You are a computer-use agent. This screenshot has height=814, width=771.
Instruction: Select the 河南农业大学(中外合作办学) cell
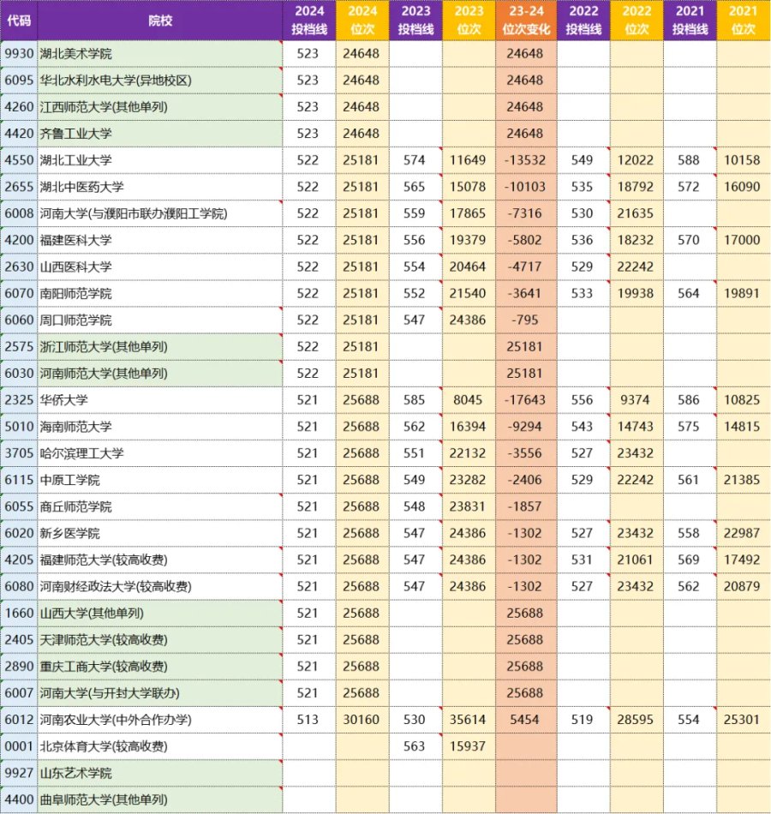pos(160,720)
